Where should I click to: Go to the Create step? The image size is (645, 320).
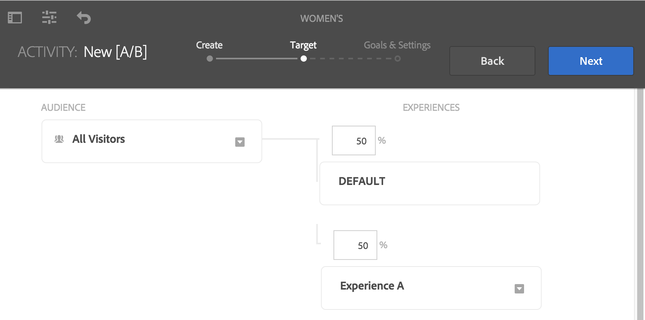point(209,45)
